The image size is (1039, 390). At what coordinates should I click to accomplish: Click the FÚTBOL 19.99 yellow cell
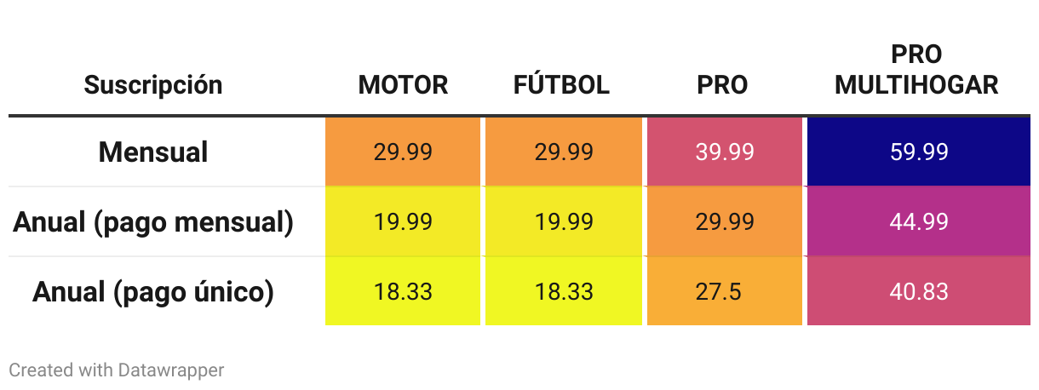coord(564,221)
